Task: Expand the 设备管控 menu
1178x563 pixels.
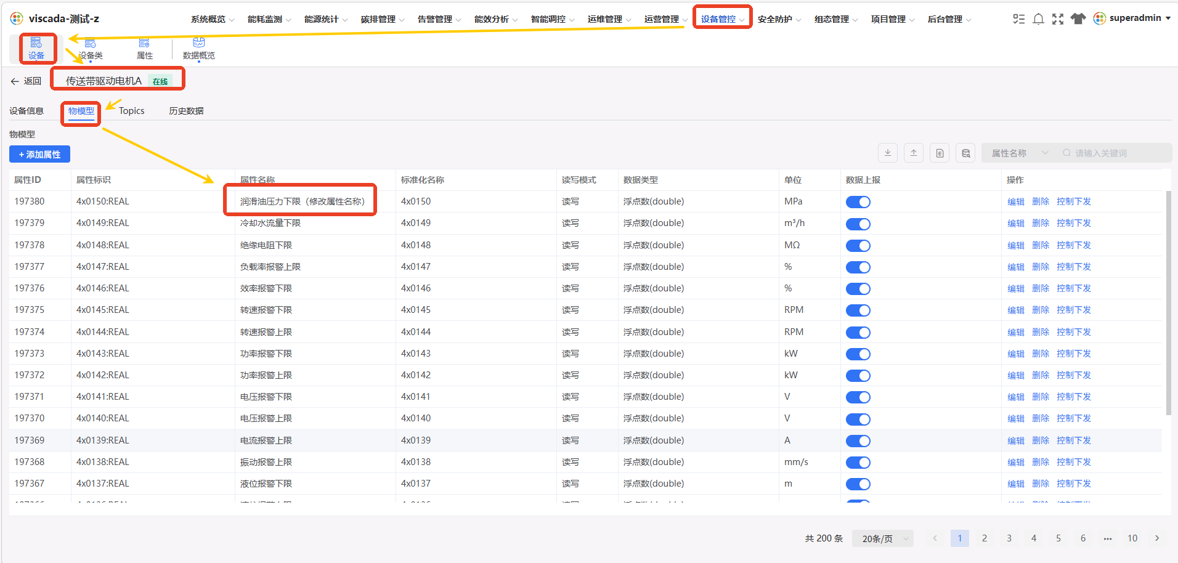Action: point(723,19)
